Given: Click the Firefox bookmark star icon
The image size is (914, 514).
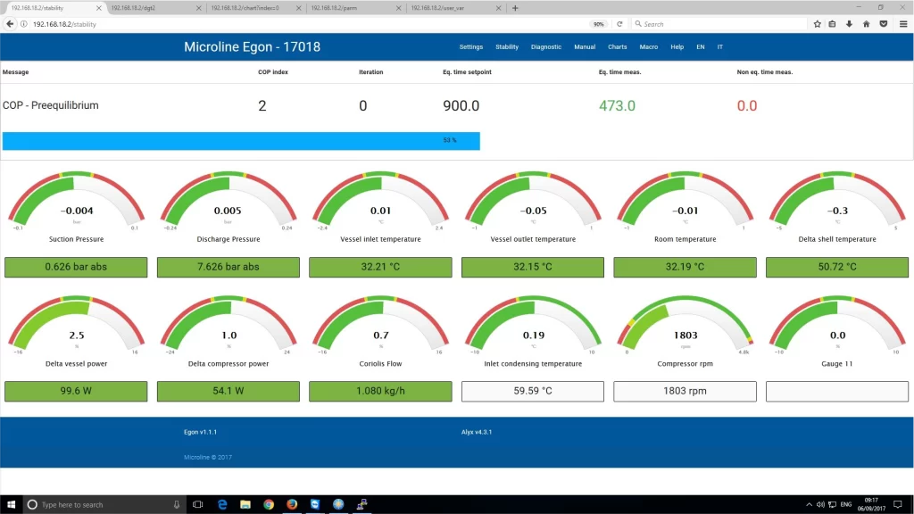Looking at the screenshot, I should 817,24.
